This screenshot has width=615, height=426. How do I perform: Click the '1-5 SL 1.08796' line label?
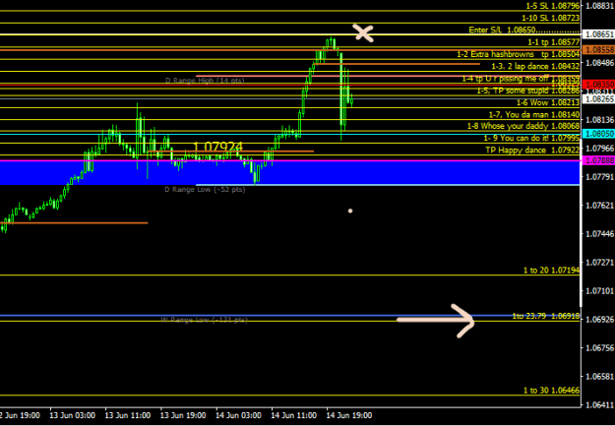553,6
